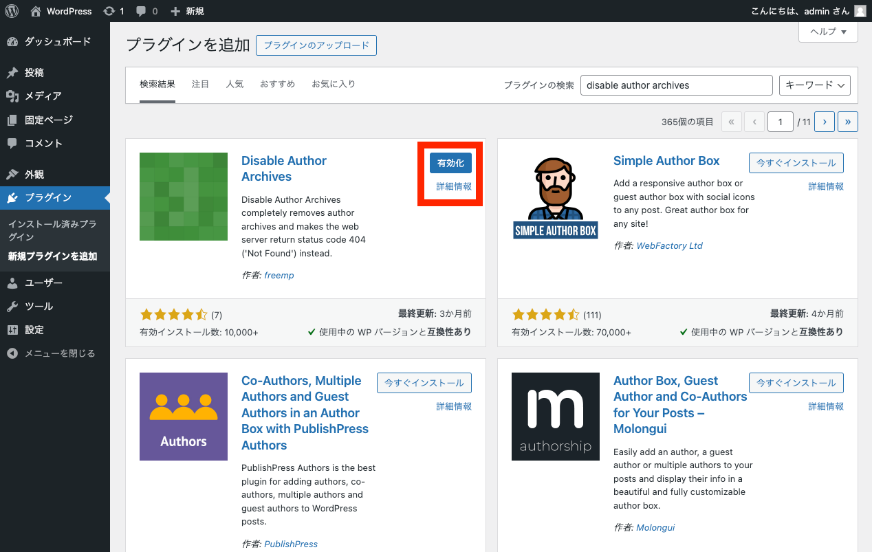872x552 pixels.
Task: Click the current page number field
Action: click(781, 122)
